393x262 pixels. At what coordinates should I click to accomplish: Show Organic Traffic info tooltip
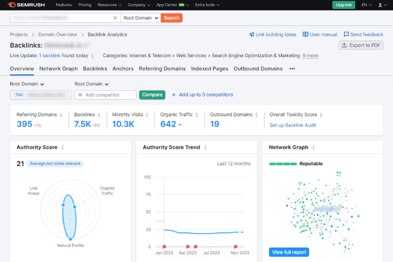click(196, 115)
